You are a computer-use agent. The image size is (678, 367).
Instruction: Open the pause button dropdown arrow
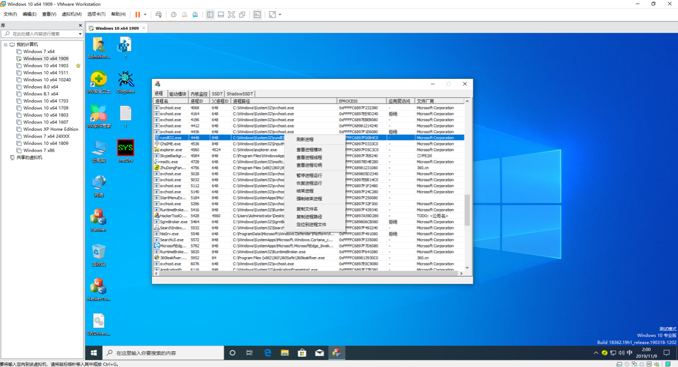[145, 15]
